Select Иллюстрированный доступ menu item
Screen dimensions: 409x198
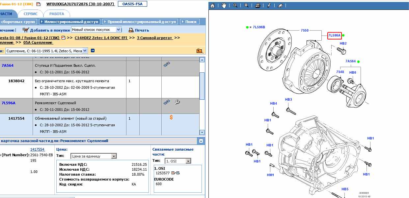tap(69, 22)
